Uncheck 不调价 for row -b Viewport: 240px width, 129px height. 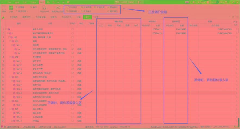[73, 53]
